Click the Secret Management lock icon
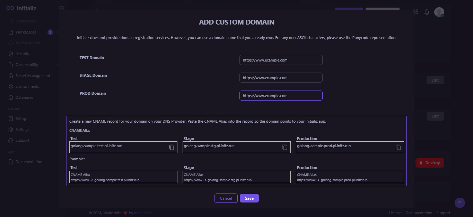The image size is (473, 217). click(11, 76)
